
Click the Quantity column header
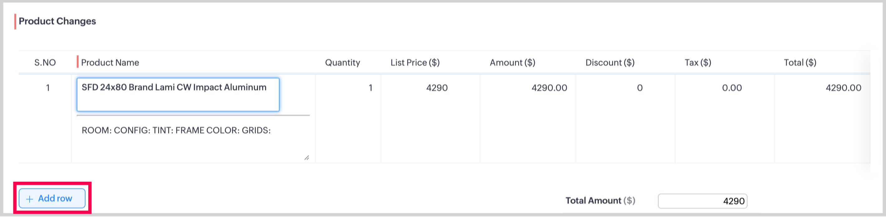pos(342,63)
